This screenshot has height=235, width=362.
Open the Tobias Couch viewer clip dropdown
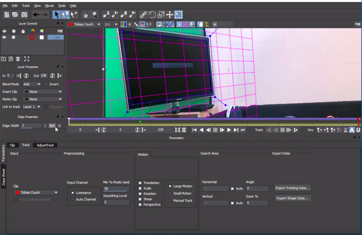(85, 24)
